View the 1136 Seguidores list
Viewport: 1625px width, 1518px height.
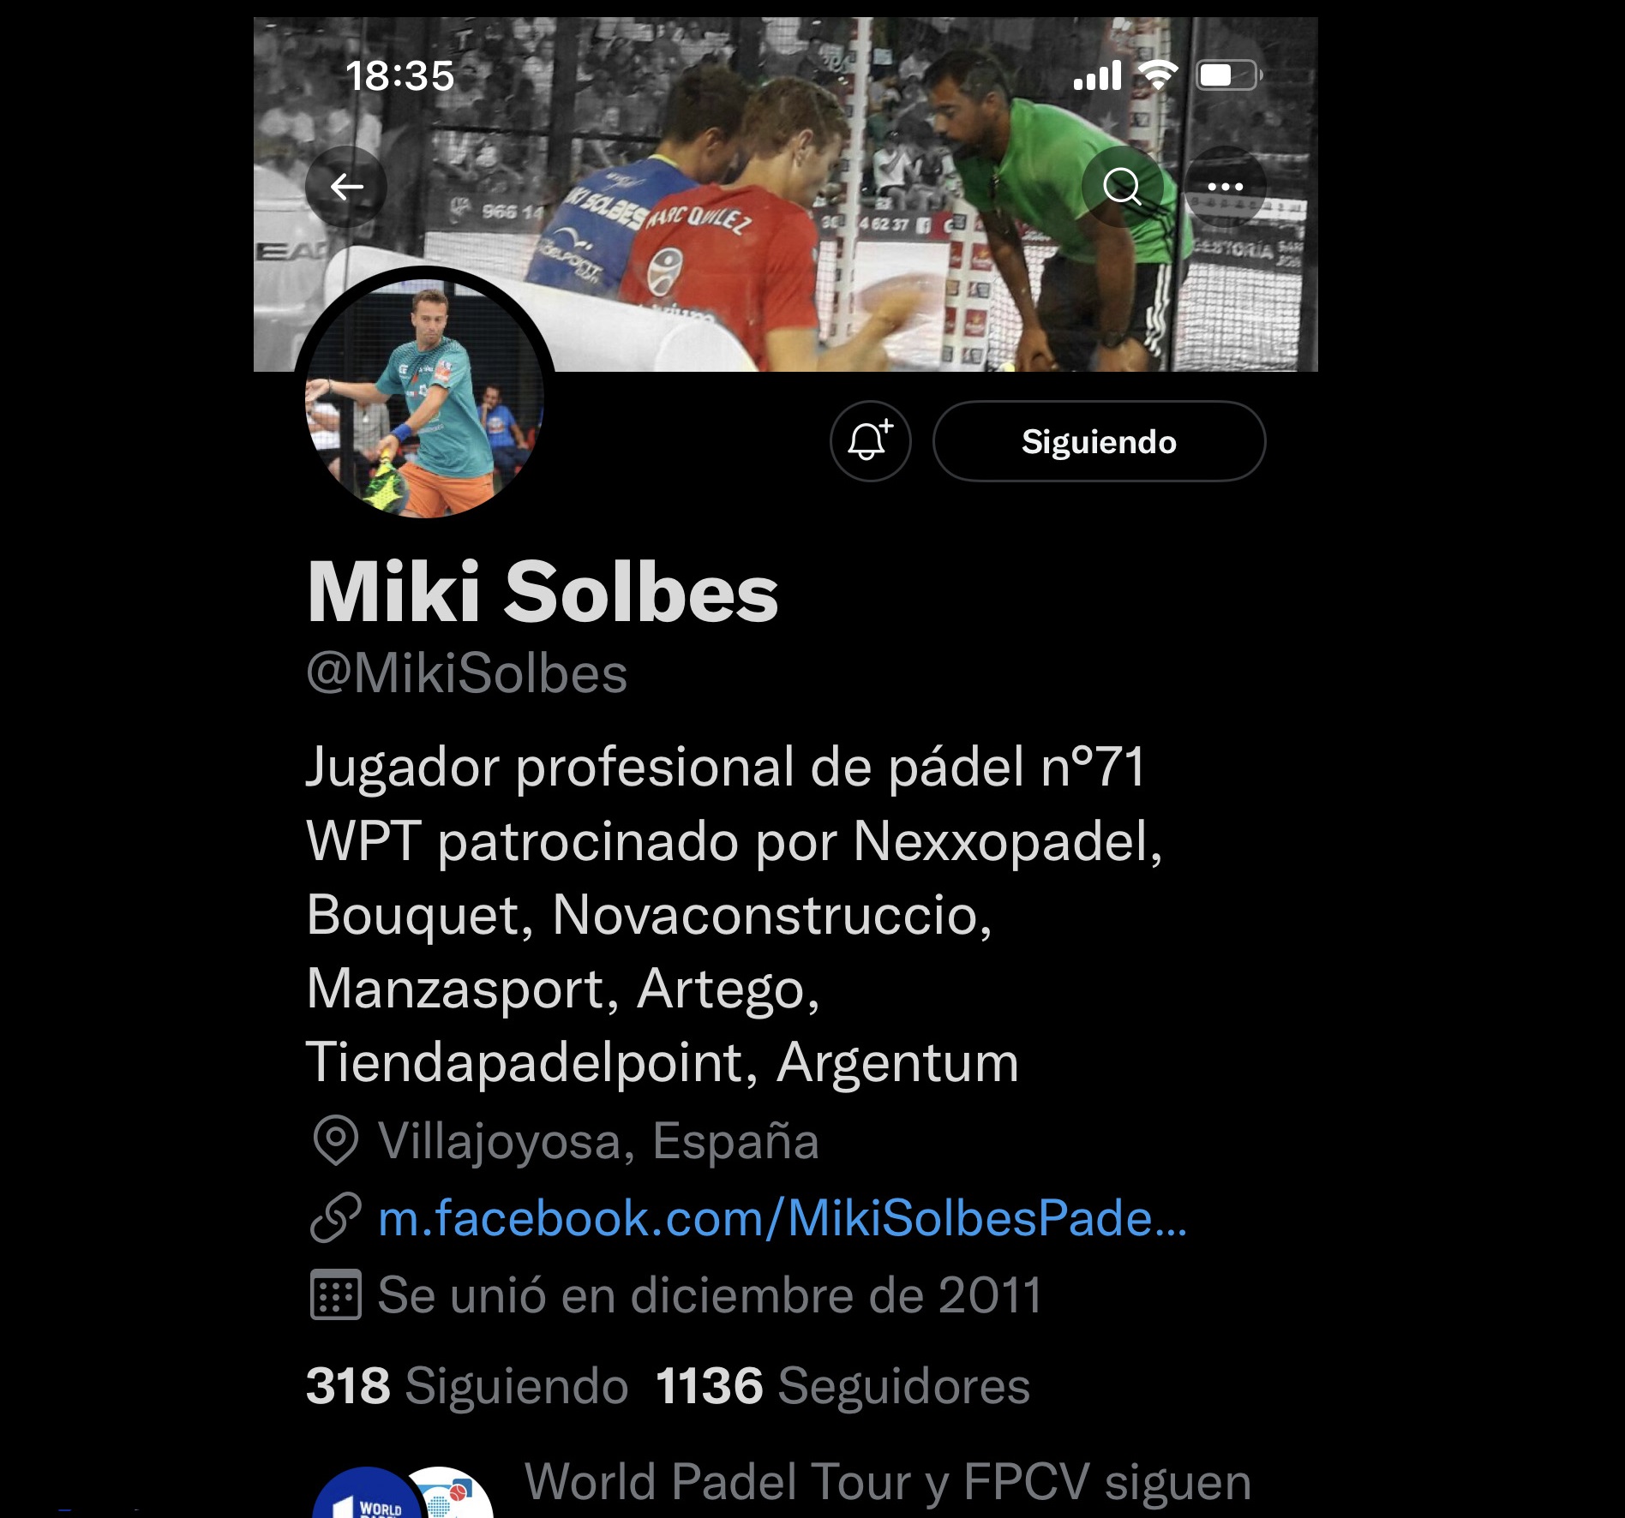click(x=843, y=1385)
